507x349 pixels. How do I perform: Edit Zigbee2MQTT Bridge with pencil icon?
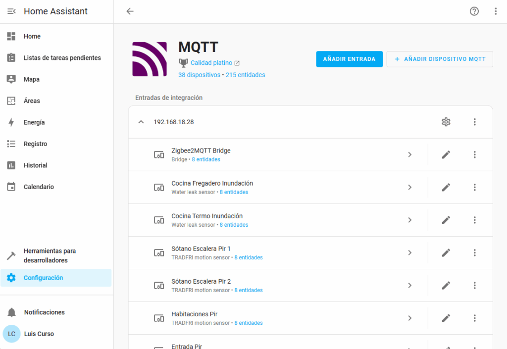click(x=446, y=155)
